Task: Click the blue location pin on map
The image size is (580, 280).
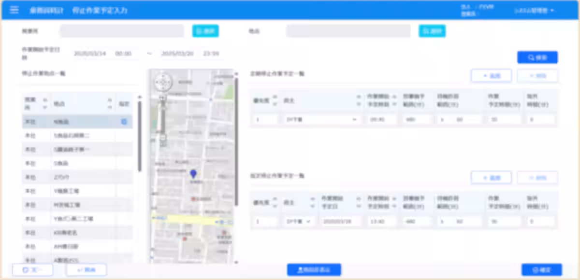Action: [x=193, y=174]
